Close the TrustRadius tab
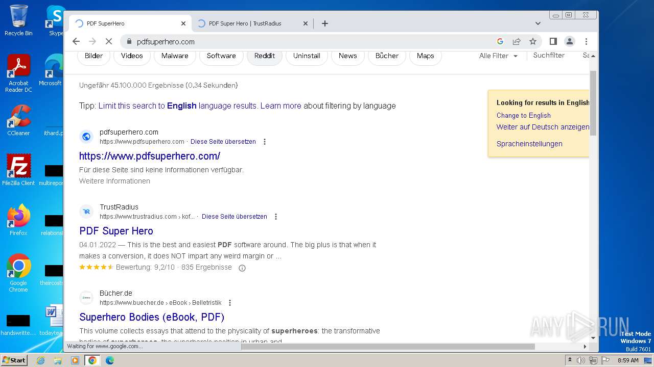Screen dimensions: 654x367 click(306, 23)
